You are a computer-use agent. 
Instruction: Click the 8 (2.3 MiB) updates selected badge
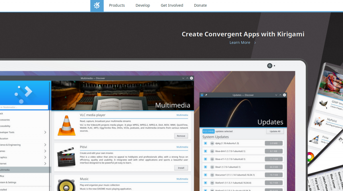208,131
